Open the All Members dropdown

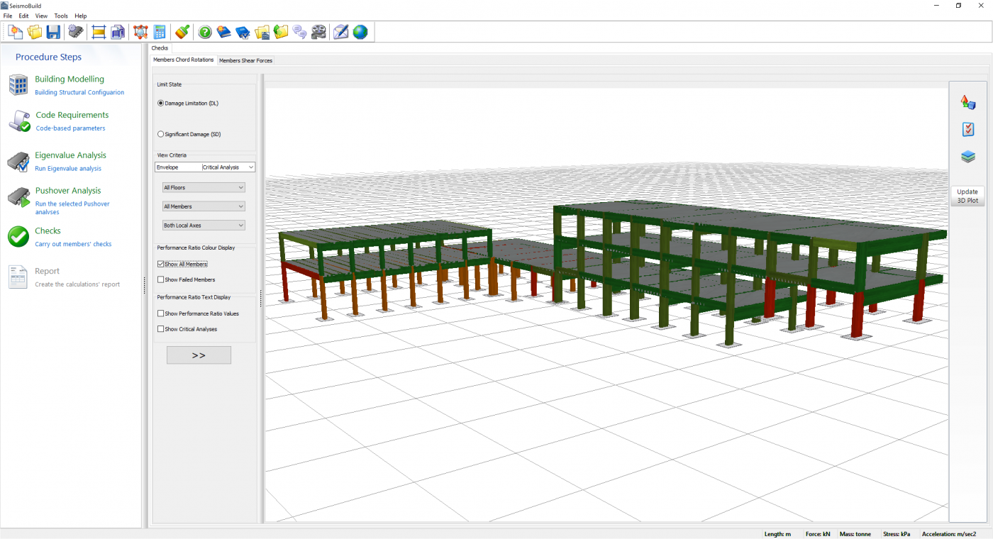pos(204,206)
